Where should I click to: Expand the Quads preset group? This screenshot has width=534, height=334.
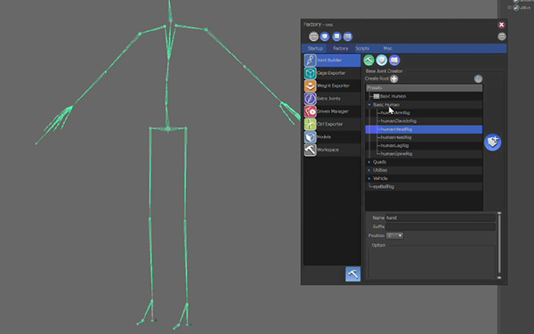point(369,162)
